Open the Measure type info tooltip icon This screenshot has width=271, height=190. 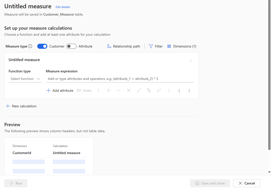(30, 46)
